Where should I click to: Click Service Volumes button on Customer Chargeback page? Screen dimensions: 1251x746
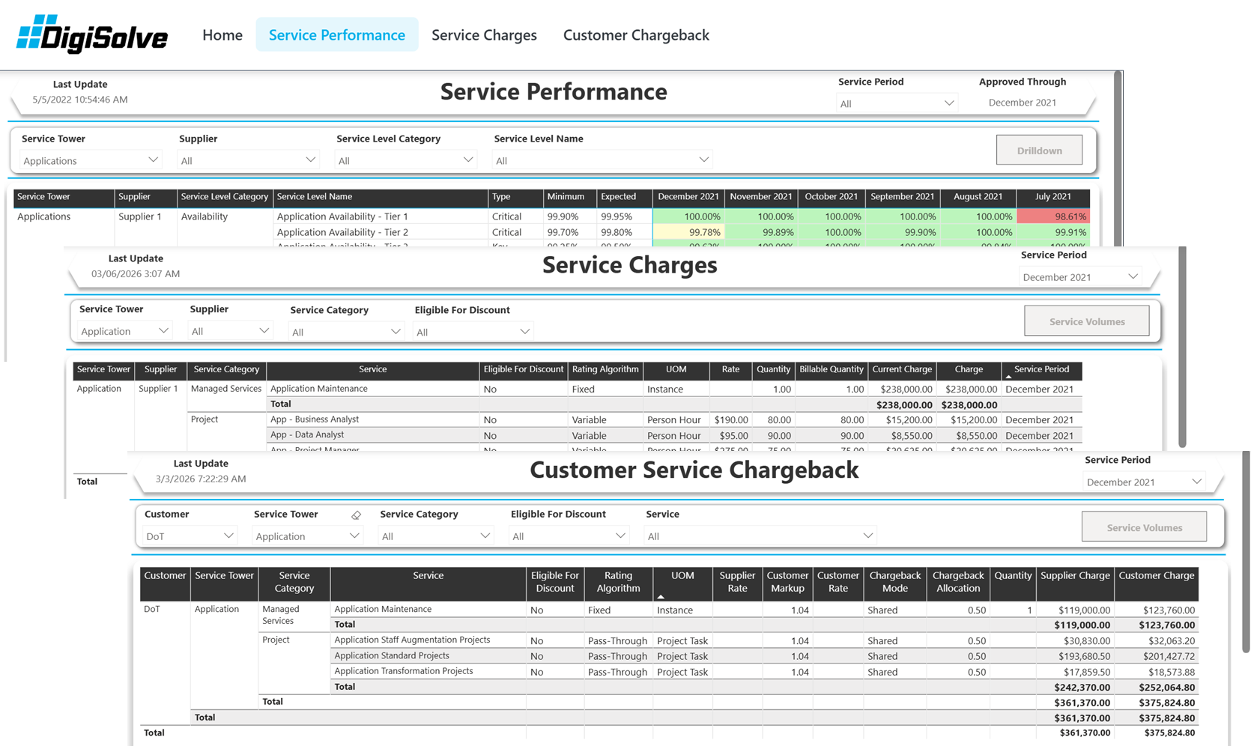coord(1143,527)
